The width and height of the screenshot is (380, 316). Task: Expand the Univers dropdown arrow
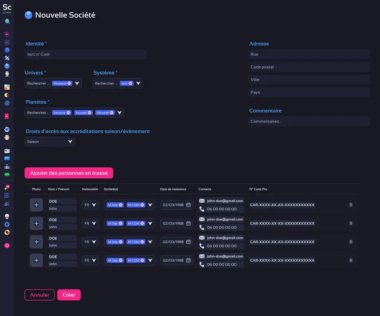(x=77, y=84)
